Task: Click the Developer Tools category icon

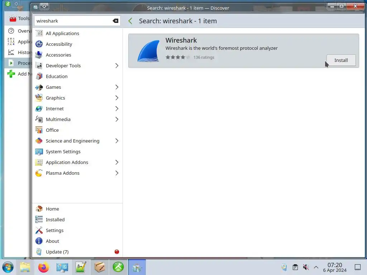Action: click(x=39, y=66)
